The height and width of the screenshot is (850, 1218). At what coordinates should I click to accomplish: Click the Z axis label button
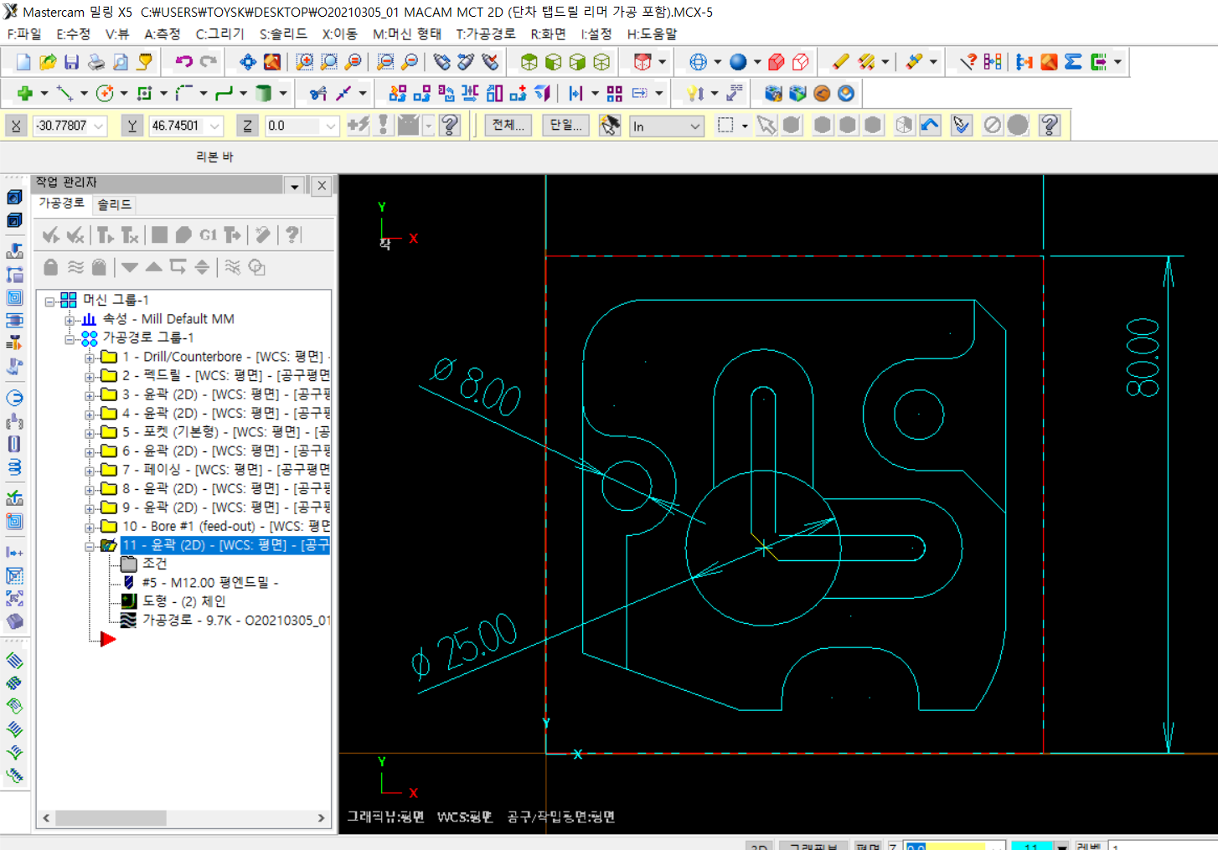[x=247, y=126]
